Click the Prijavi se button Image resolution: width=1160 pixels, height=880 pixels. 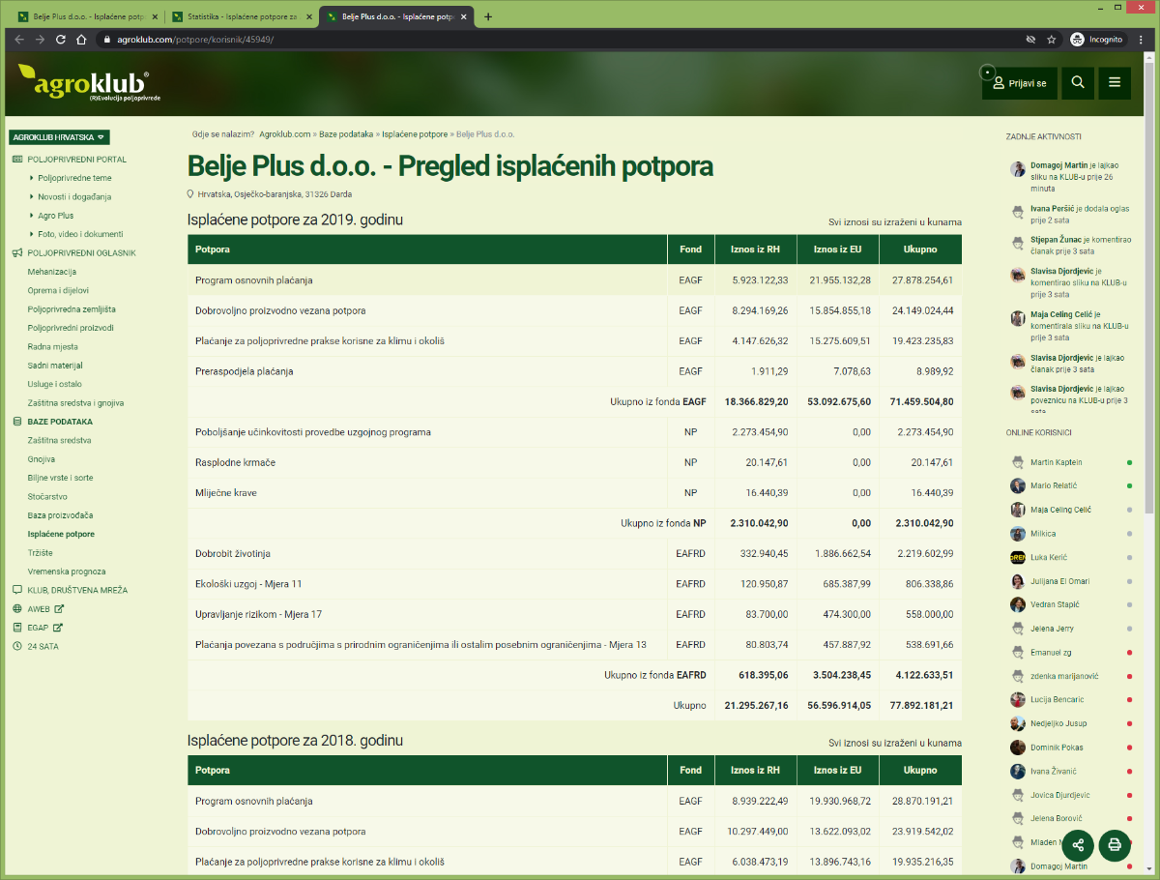(x=1019, y=83)
